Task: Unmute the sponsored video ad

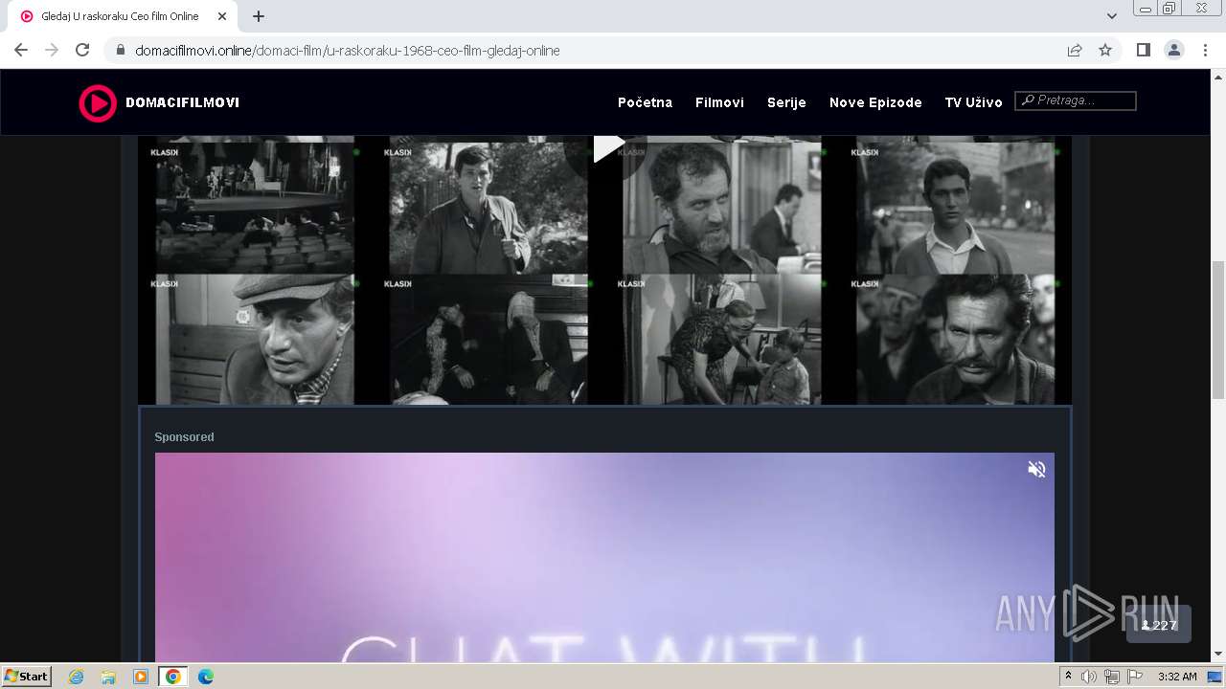Action: pyautogui.click(x=1036, y=469)
